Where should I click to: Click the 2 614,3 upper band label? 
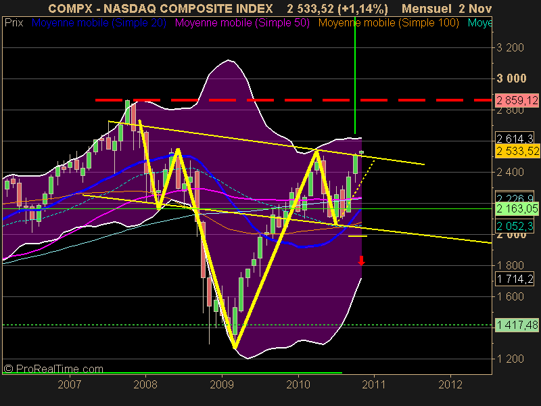[515, 139]
